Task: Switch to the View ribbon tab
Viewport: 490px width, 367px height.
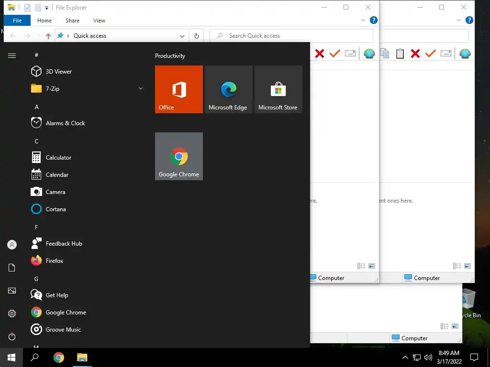Action: (x=99, y=21)
